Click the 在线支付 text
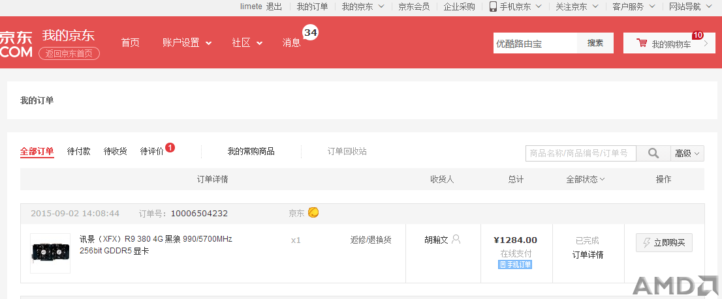Image resolution: width=722 pixels, height=299 pixels. click(516, 253)
